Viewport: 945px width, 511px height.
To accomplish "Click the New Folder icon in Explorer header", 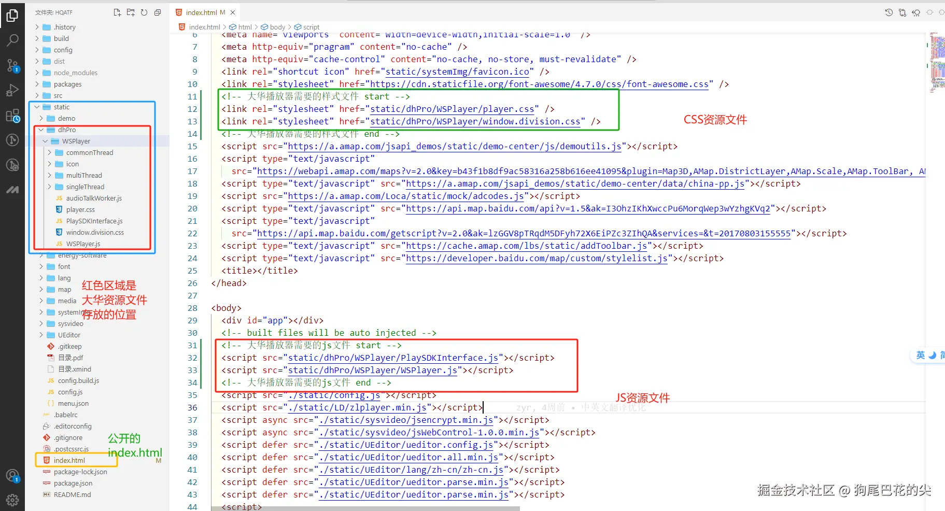I will [131, 12].
